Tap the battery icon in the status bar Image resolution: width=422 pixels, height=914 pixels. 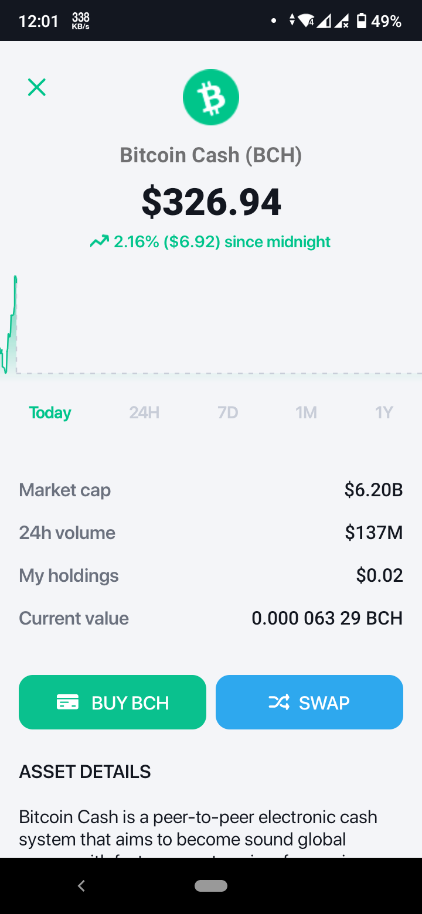point(362,21)
